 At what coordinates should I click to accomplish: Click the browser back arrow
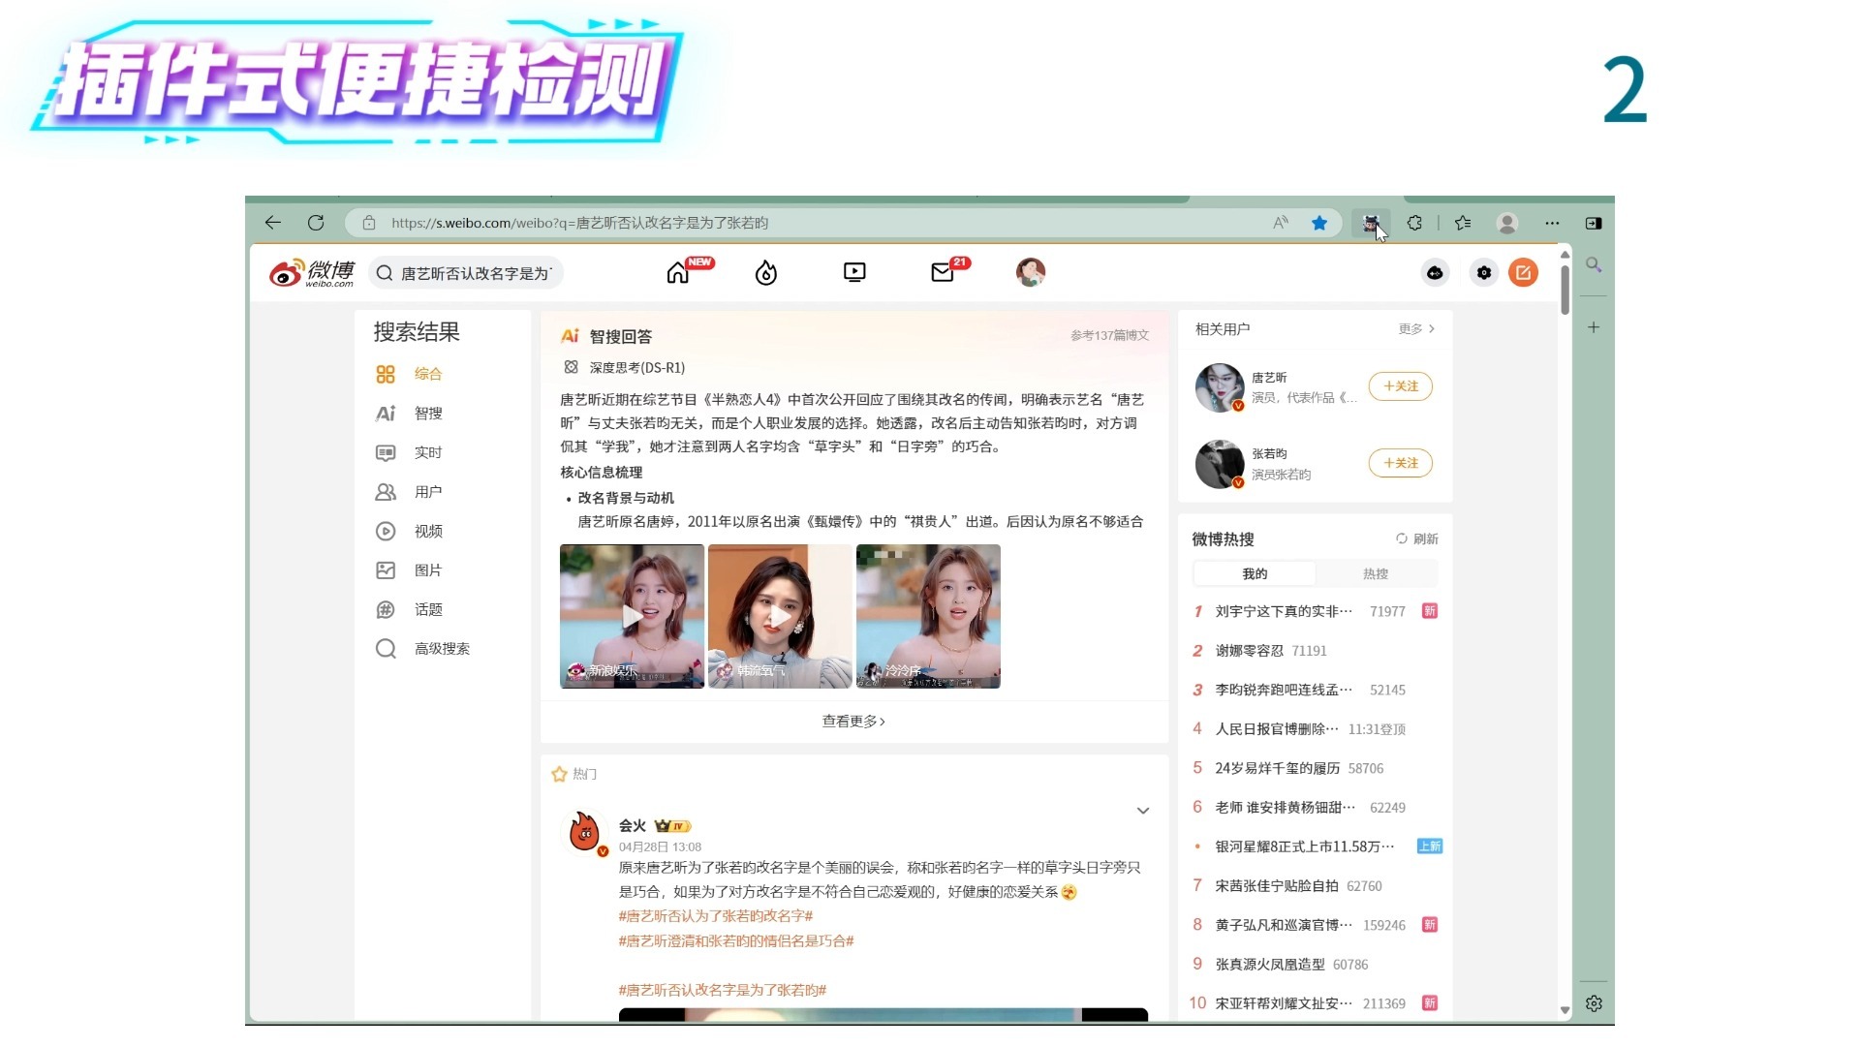click(x=273, y=223)
